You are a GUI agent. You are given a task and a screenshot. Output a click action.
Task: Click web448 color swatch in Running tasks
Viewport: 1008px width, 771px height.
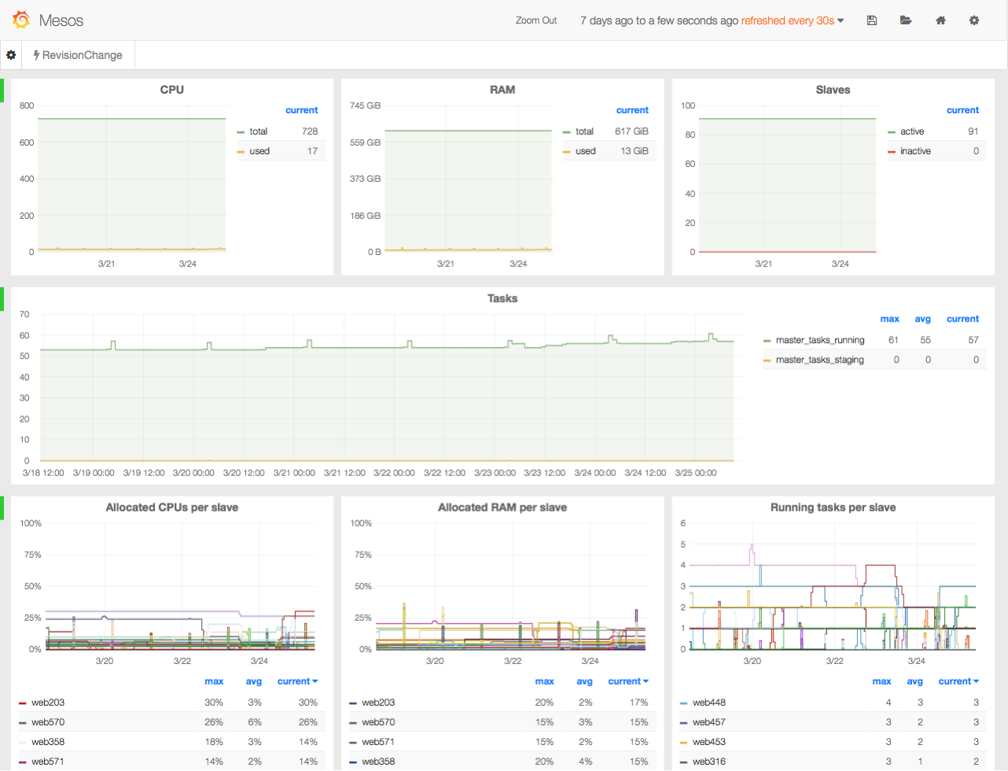(683, 703)
